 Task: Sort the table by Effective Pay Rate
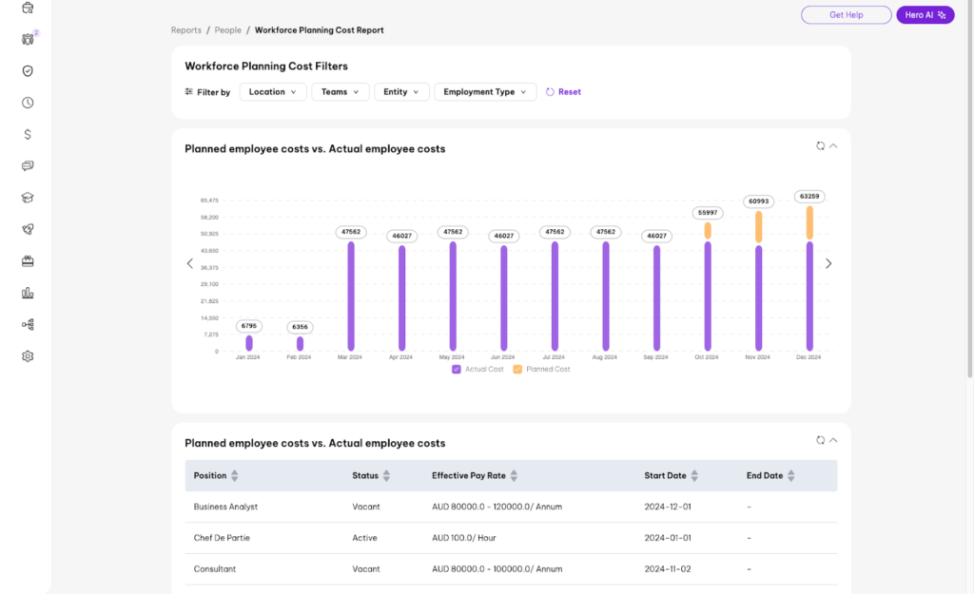pyautogui.click(x=515, y=475)
